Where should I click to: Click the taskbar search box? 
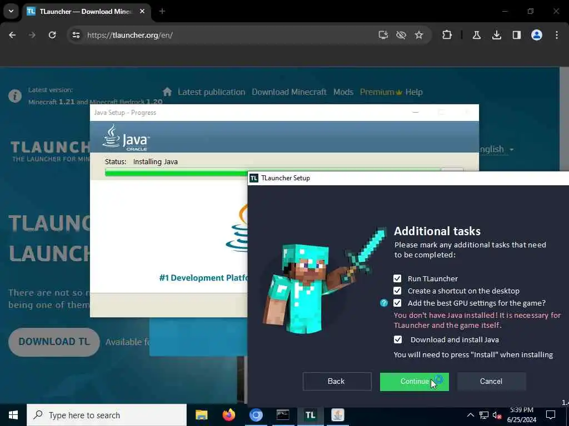click(x=107, y=415)
